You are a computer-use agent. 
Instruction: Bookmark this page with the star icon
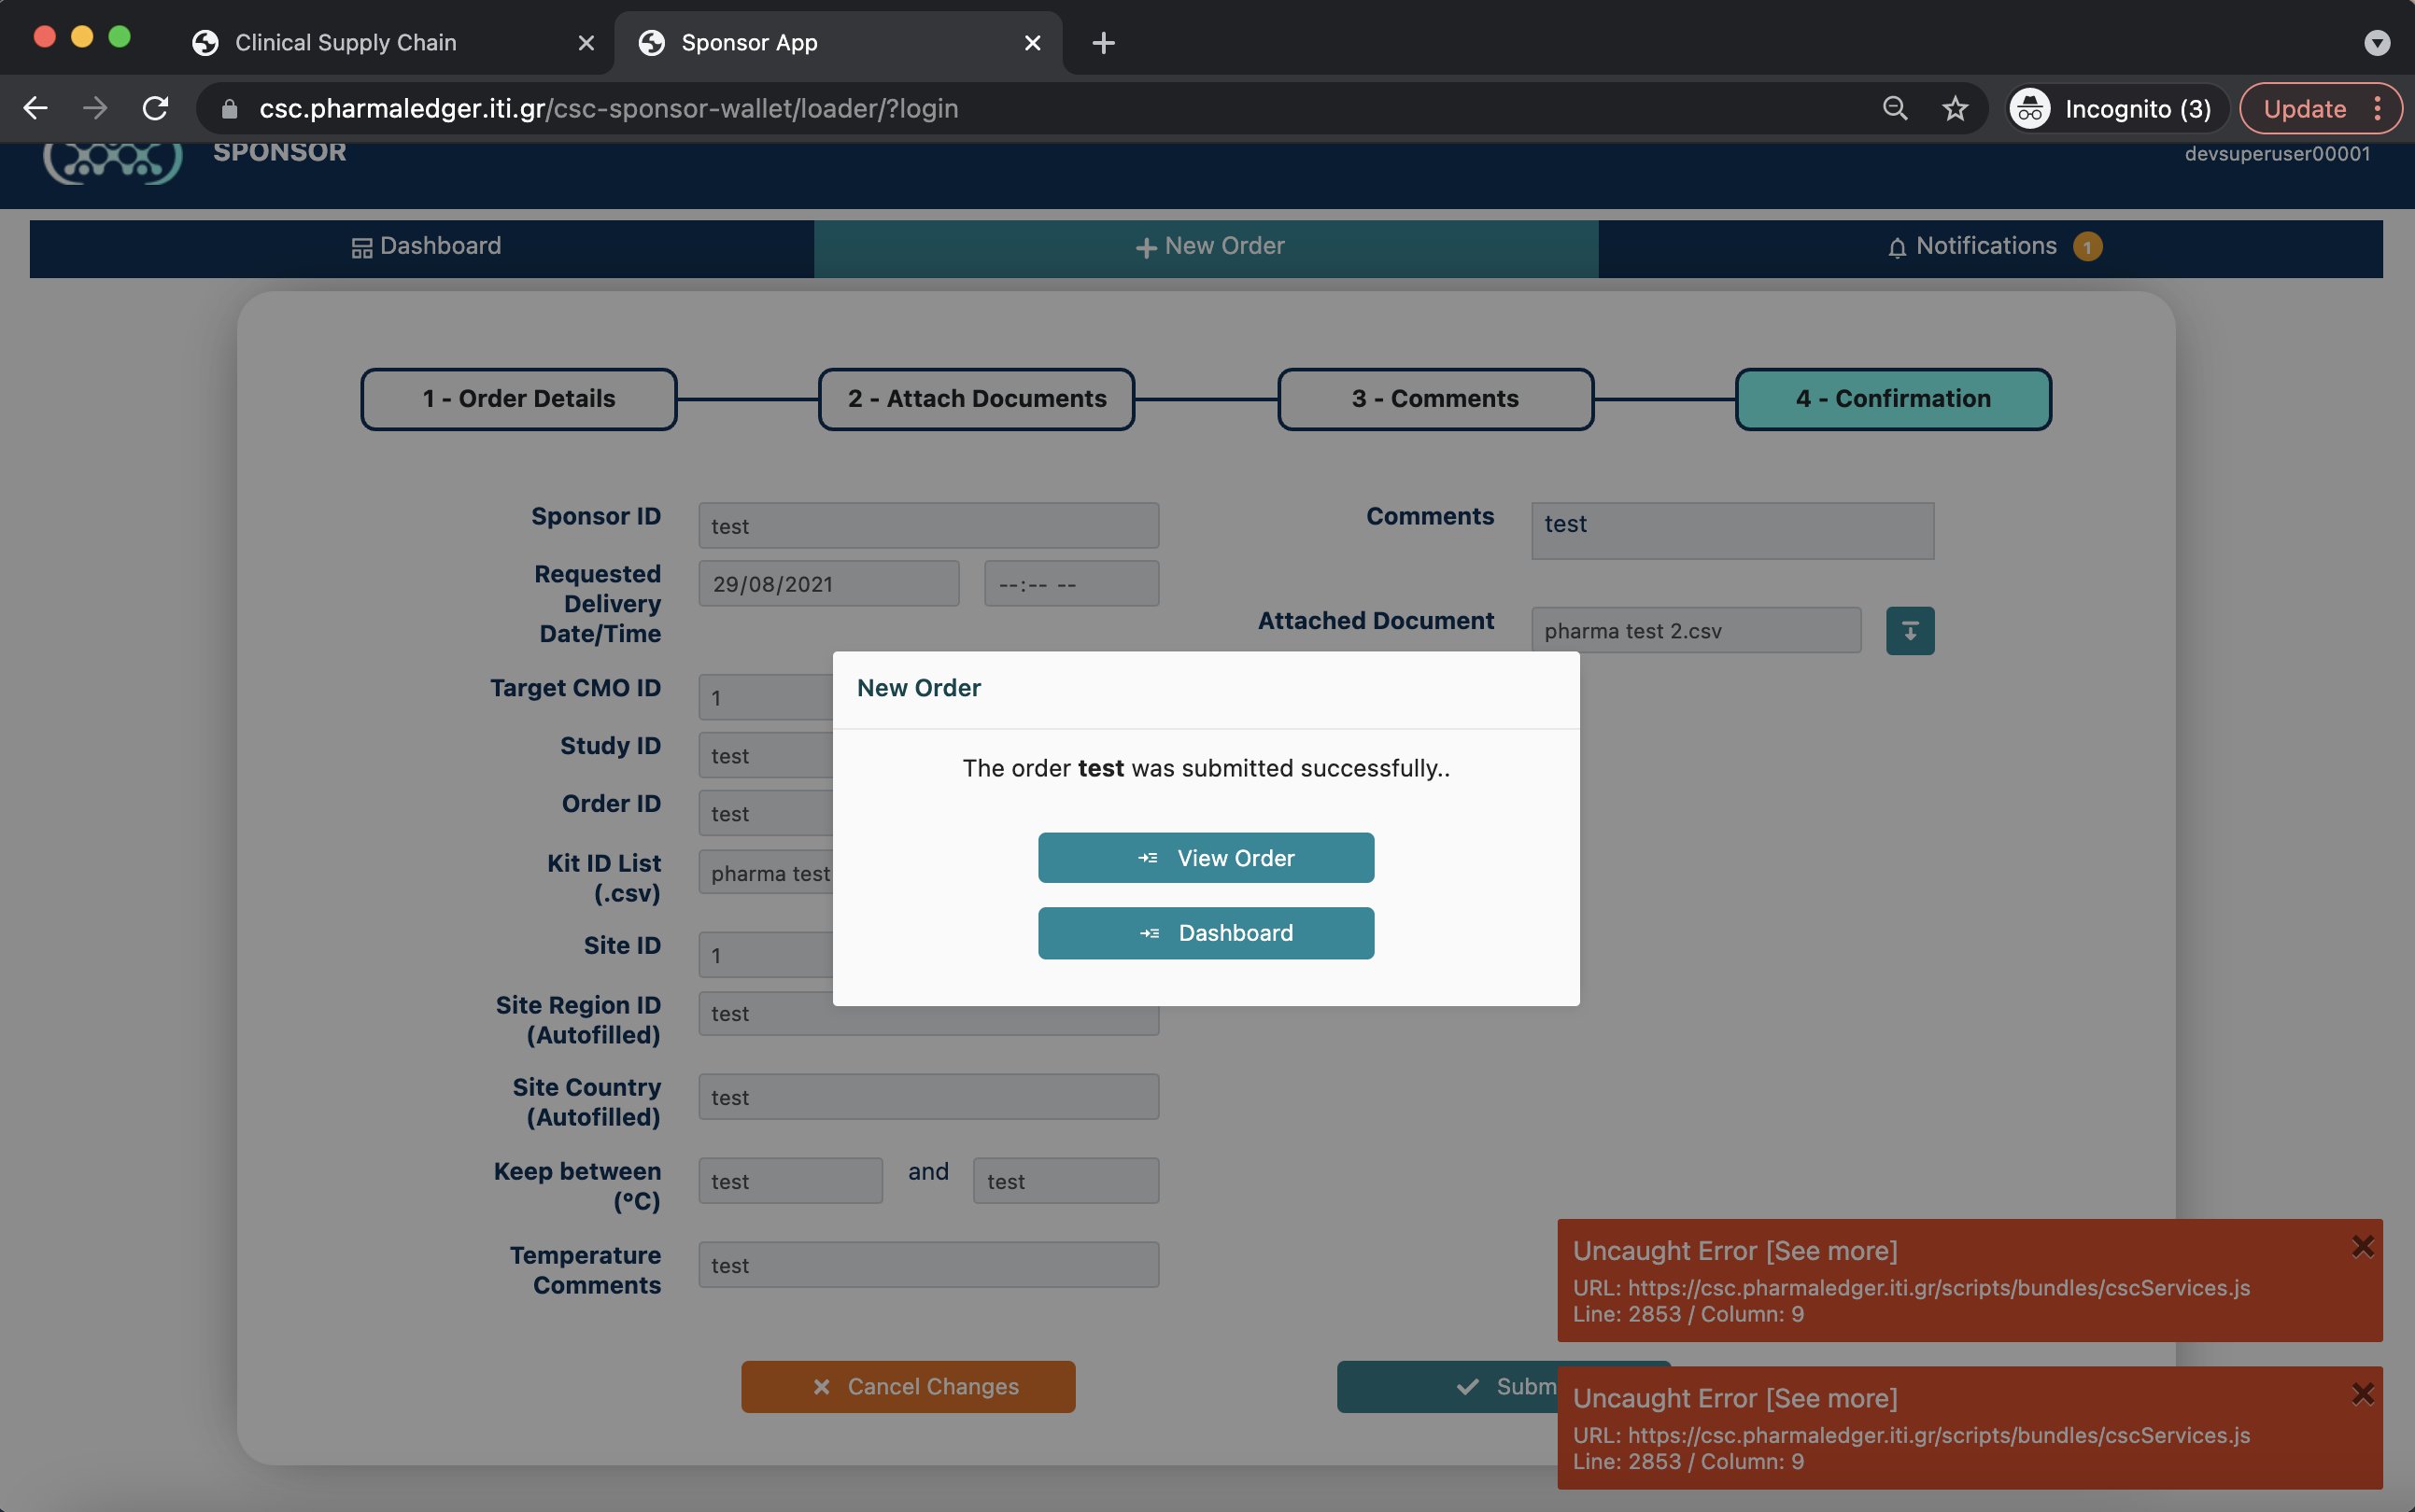tap(1955, 108)
